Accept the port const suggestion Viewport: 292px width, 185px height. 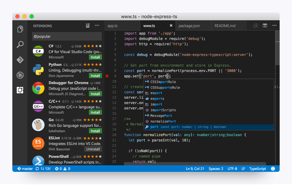(x=209, y=127)
